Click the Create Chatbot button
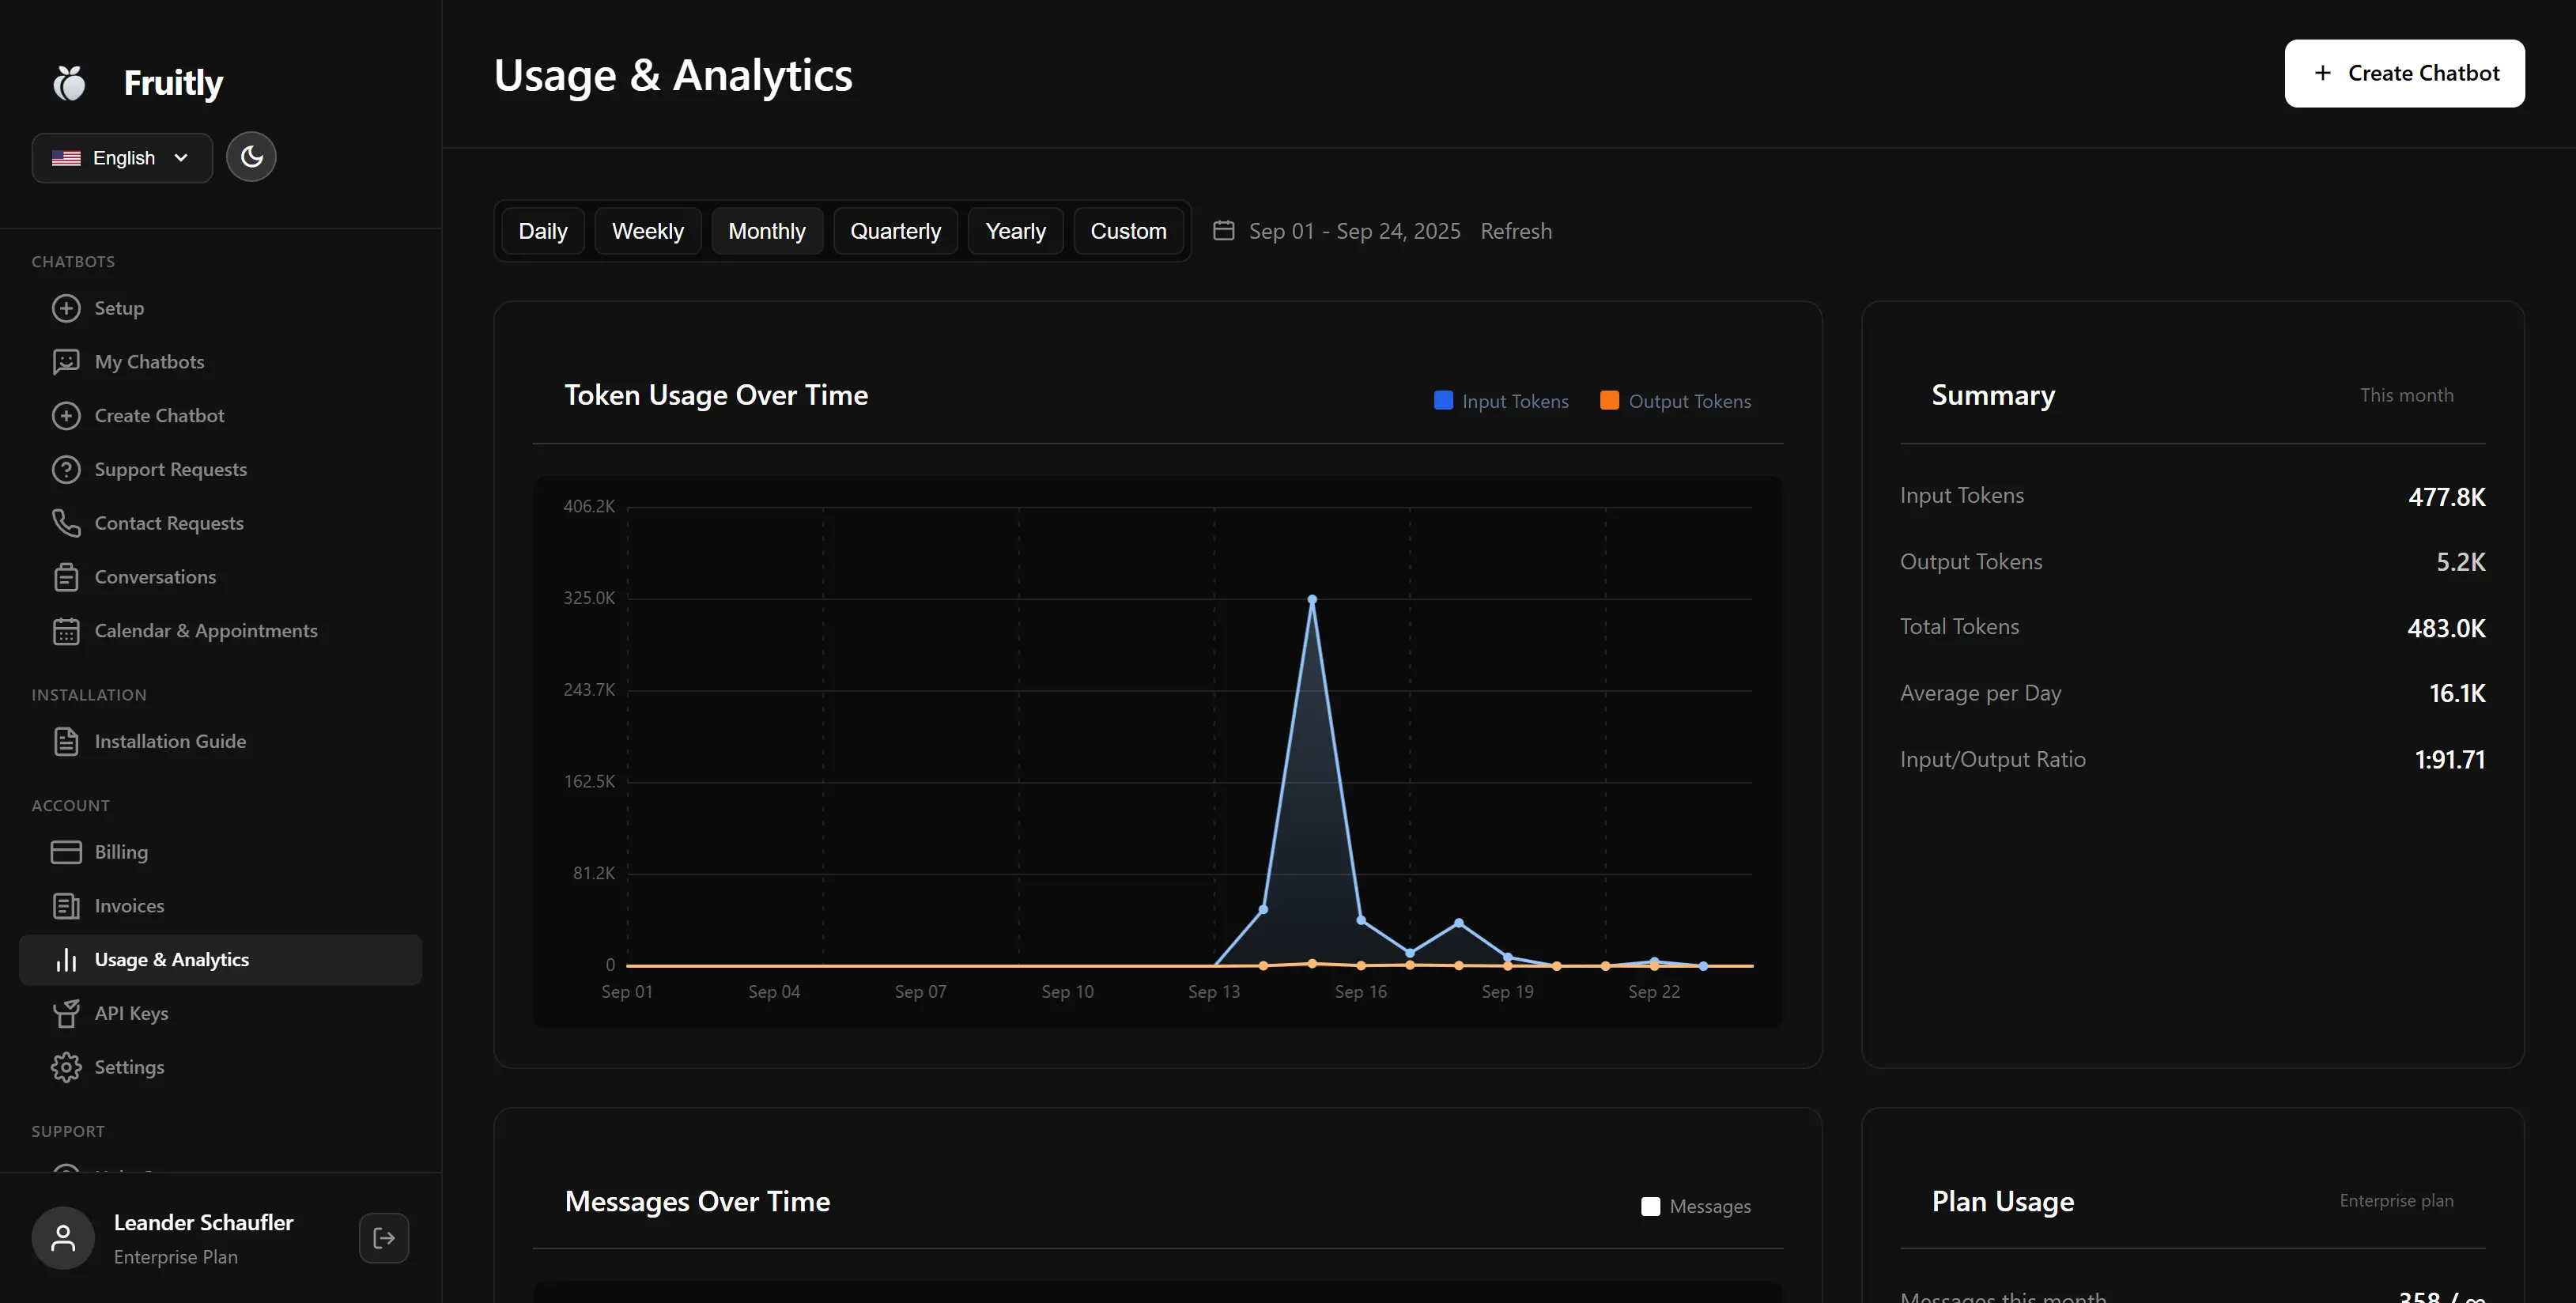The image size is (2576, 1303). [x=2404, y=73]
